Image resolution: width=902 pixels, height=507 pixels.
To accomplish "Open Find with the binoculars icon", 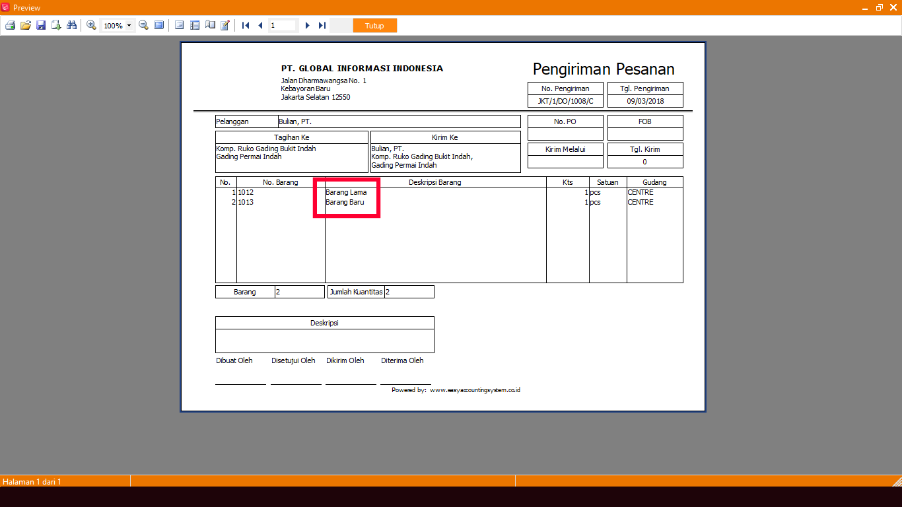I will (x=72, y=26).
